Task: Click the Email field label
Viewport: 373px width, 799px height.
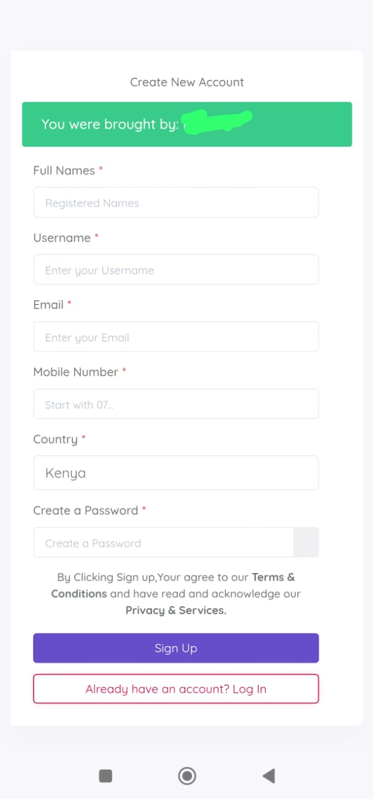Action: (49, 305)
